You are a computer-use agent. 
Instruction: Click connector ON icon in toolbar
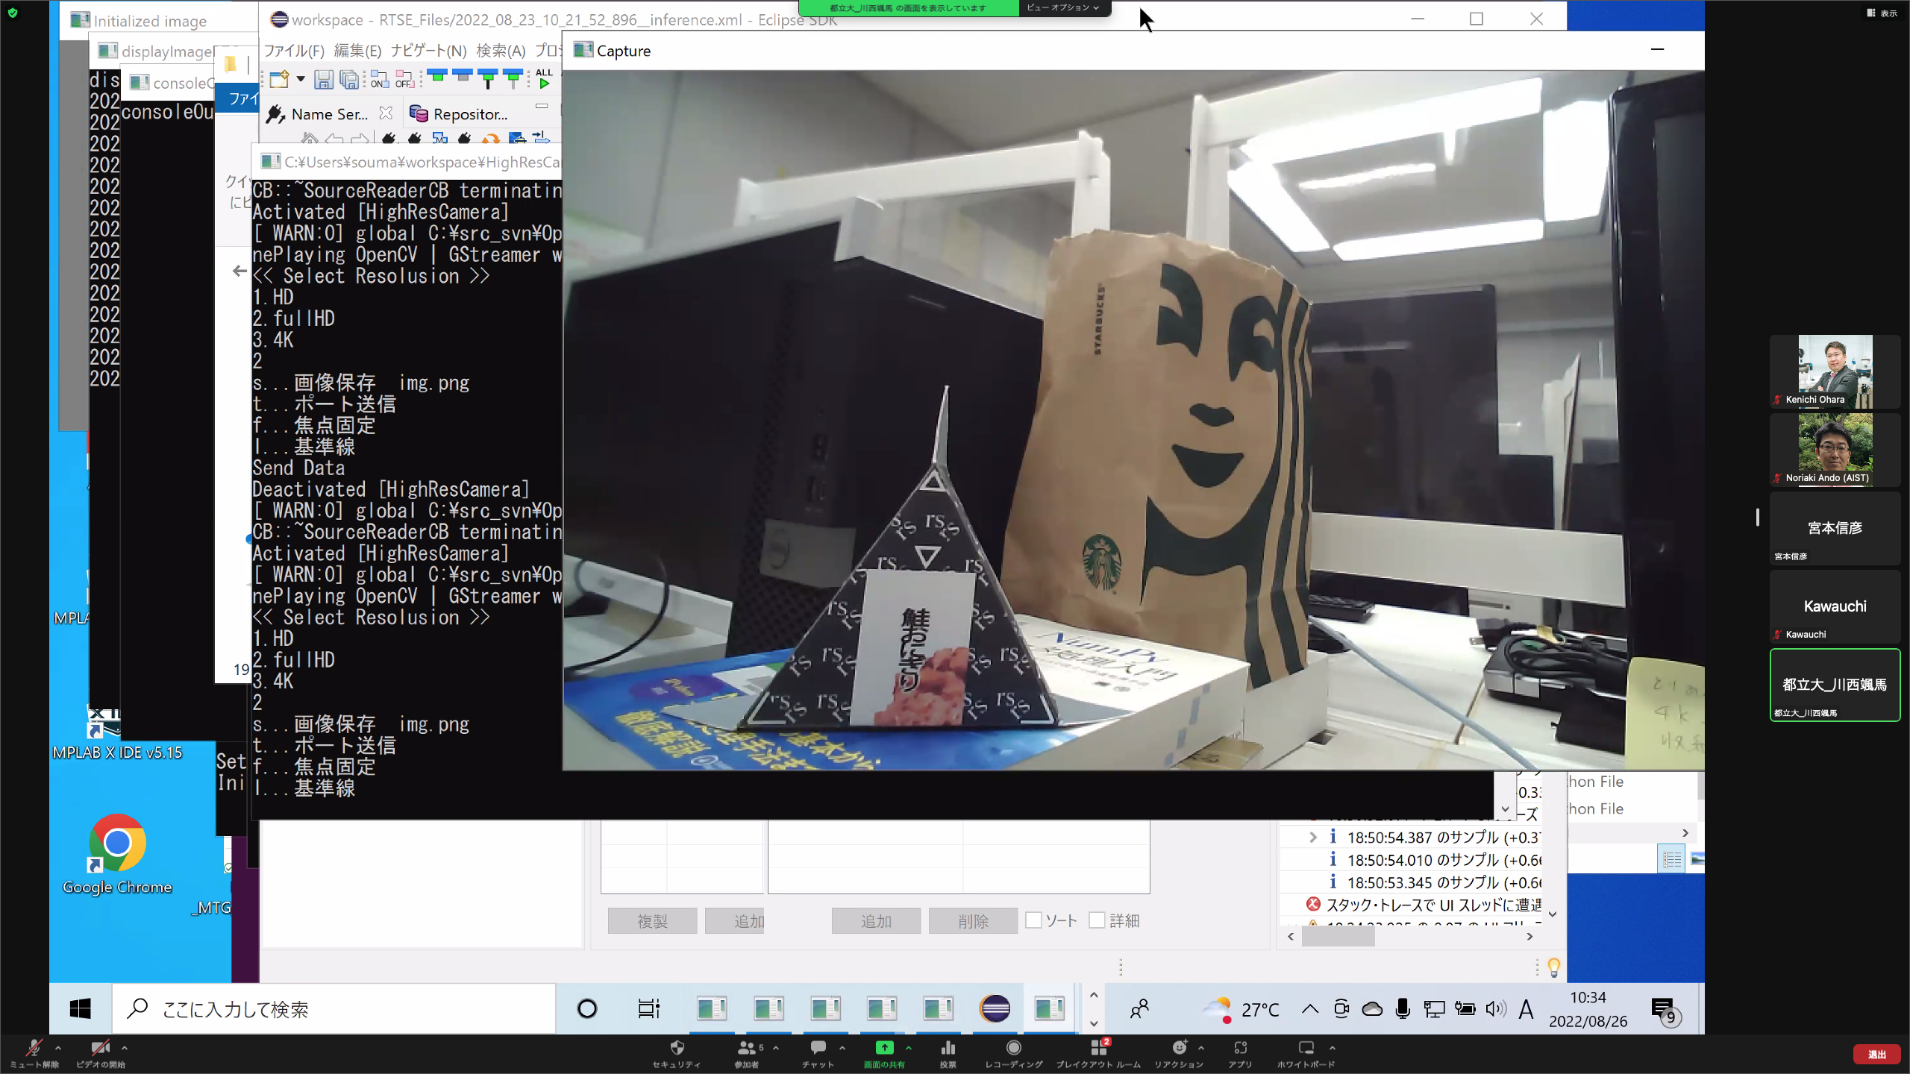tap(379, 80)
